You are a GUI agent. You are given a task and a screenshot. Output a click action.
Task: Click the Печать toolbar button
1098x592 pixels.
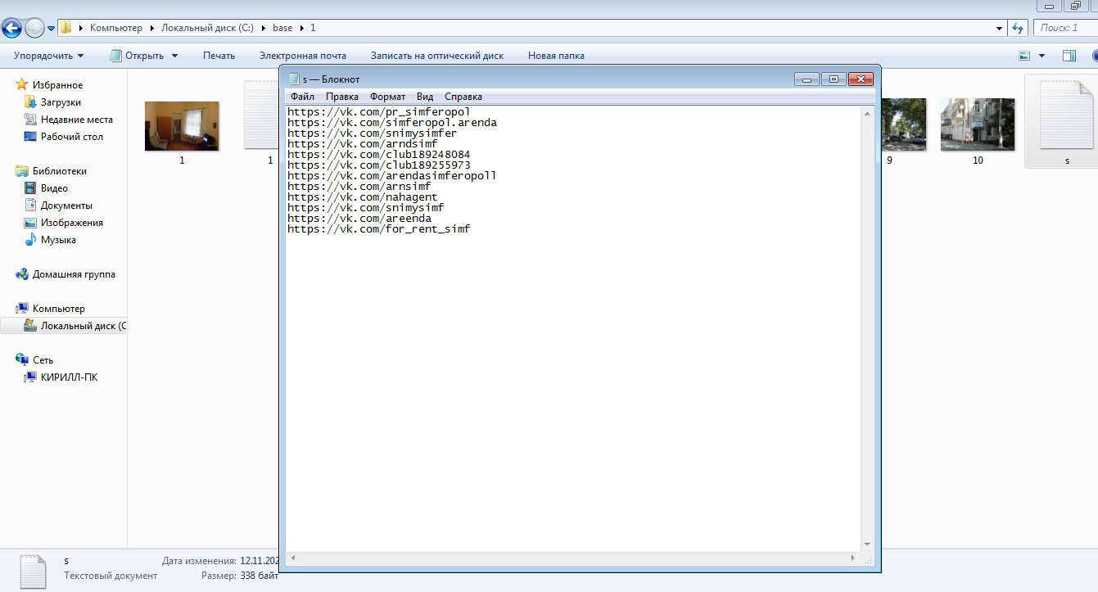click(x=219, y=56)
